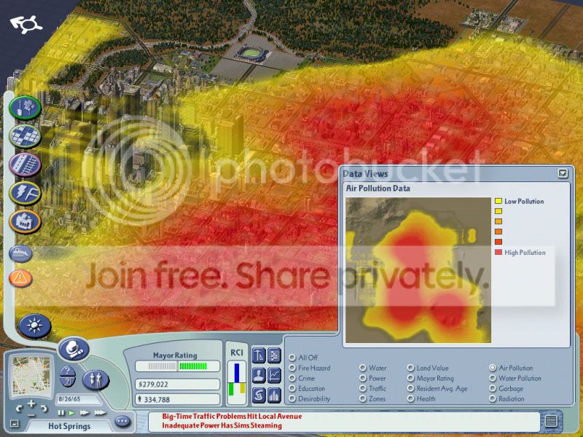Switch to Mayor mode top-hat icon
This screenshot has height=437, width=583.
pyautogui.click(x=74, y=350)
